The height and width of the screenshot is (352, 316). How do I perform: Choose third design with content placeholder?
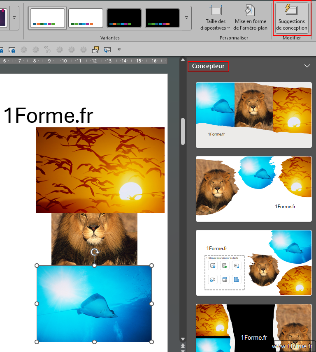(253, 263)
